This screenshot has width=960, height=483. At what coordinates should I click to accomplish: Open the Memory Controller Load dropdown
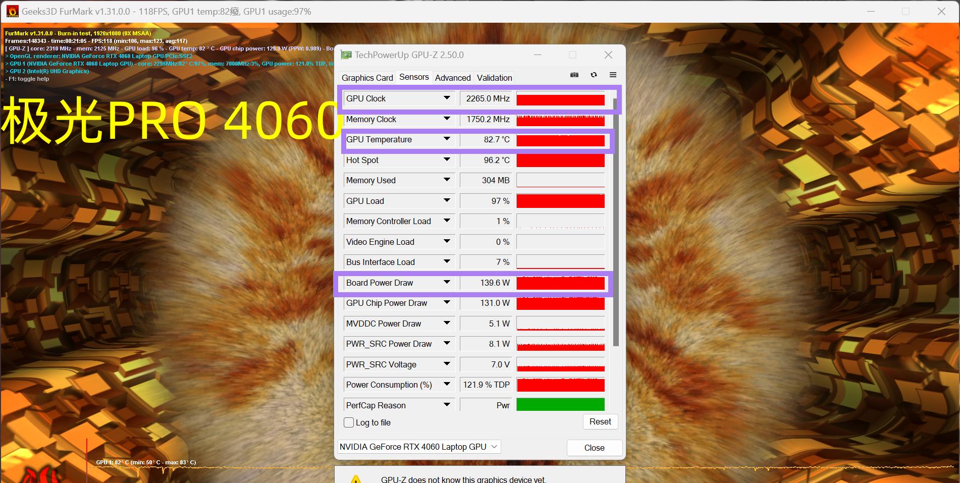tap(447, 221)
